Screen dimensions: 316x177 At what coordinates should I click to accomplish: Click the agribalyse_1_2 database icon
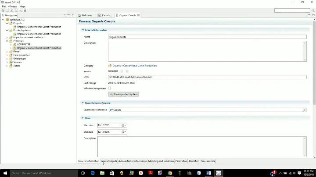[x=7, y=20]
